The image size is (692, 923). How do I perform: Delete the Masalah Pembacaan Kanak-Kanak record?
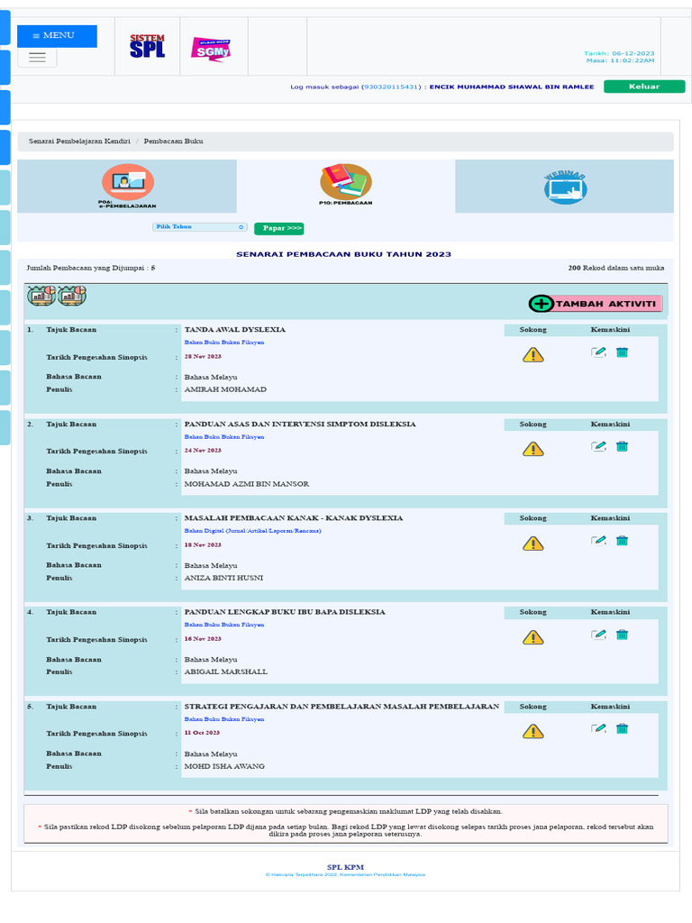(x=622, y=541)
